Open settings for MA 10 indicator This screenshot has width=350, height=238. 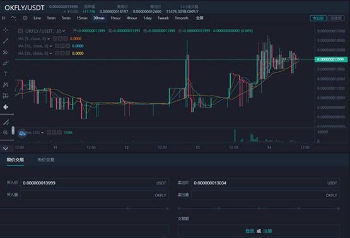62,46
